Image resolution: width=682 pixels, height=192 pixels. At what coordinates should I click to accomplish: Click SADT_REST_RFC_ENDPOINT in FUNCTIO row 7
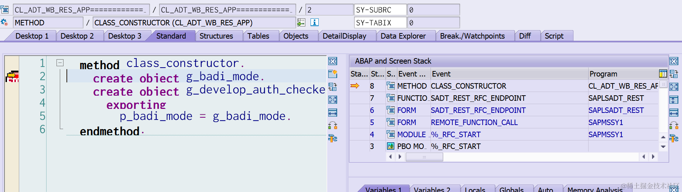pyautogui.click(x=478, y=98)
